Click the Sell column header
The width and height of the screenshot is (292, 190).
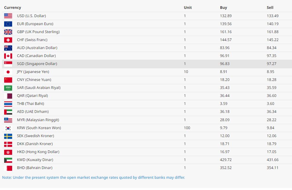pyautogui.click(x=270, y=8)
